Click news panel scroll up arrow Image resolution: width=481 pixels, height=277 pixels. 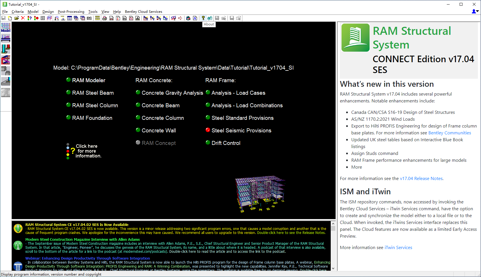[x=333, y=223]
